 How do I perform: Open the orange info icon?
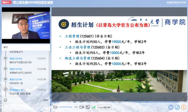tap(184, 107)
